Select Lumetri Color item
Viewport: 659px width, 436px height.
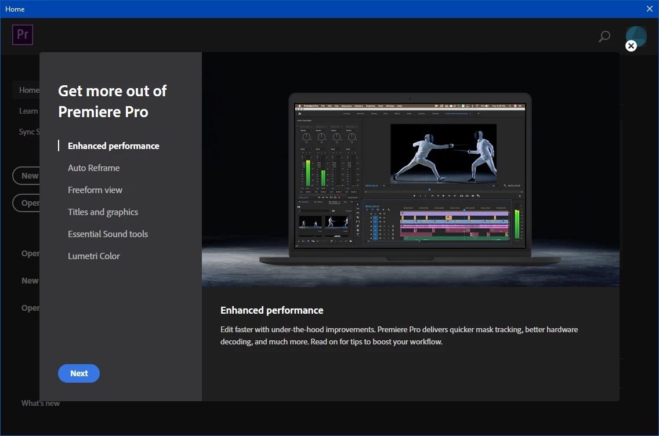click(94, 256)
